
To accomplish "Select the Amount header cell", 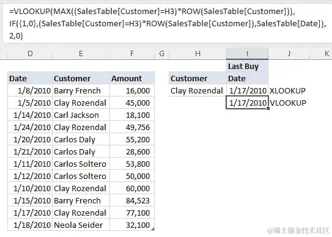I will pos(132,79).
